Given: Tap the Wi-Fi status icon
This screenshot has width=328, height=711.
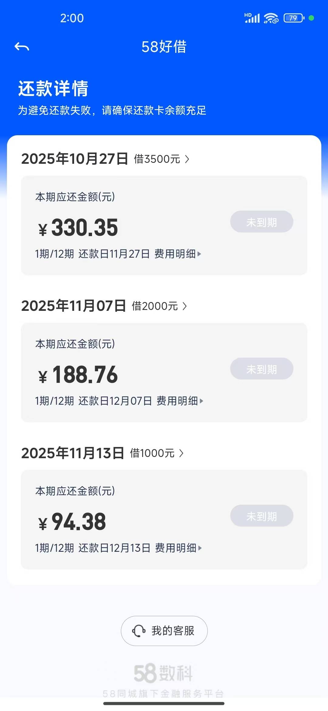Looking at the screenshot, I should [x=271, y=18].
